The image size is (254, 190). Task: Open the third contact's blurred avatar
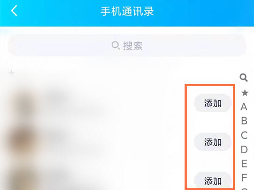24,179
